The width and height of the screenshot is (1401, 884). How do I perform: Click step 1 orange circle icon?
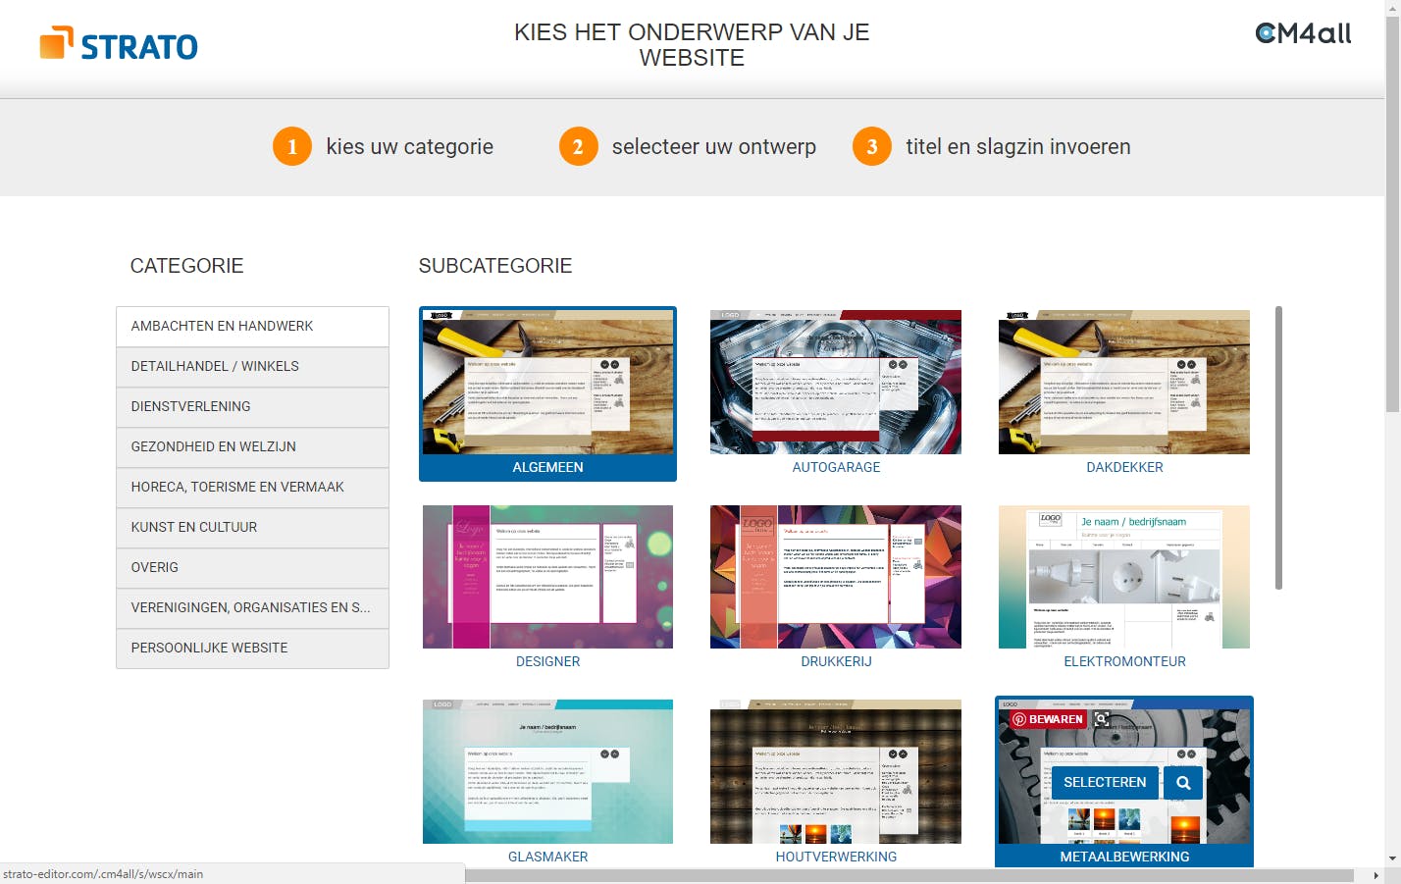click(x=292, y=147)
